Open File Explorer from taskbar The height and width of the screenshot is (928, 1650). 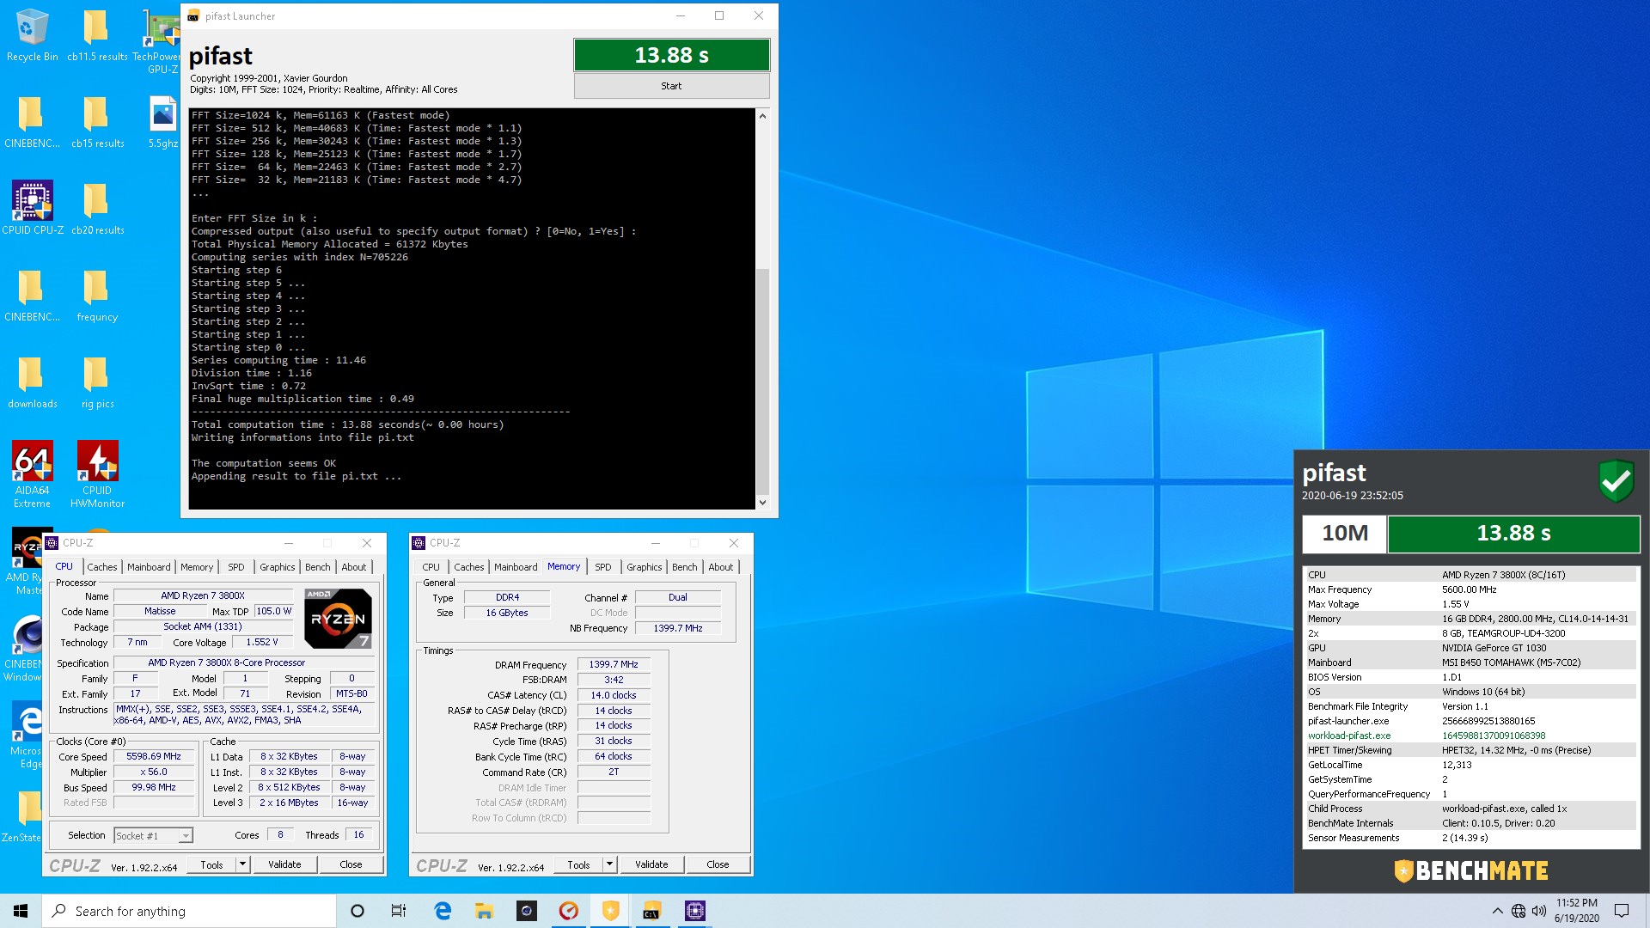(484, 911)
